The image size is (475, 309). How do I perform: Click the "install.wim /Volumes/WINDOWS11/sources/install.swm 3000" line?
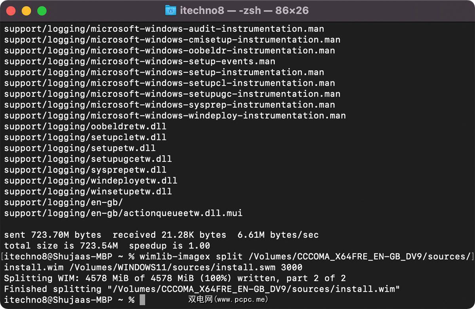pos(153,268)
